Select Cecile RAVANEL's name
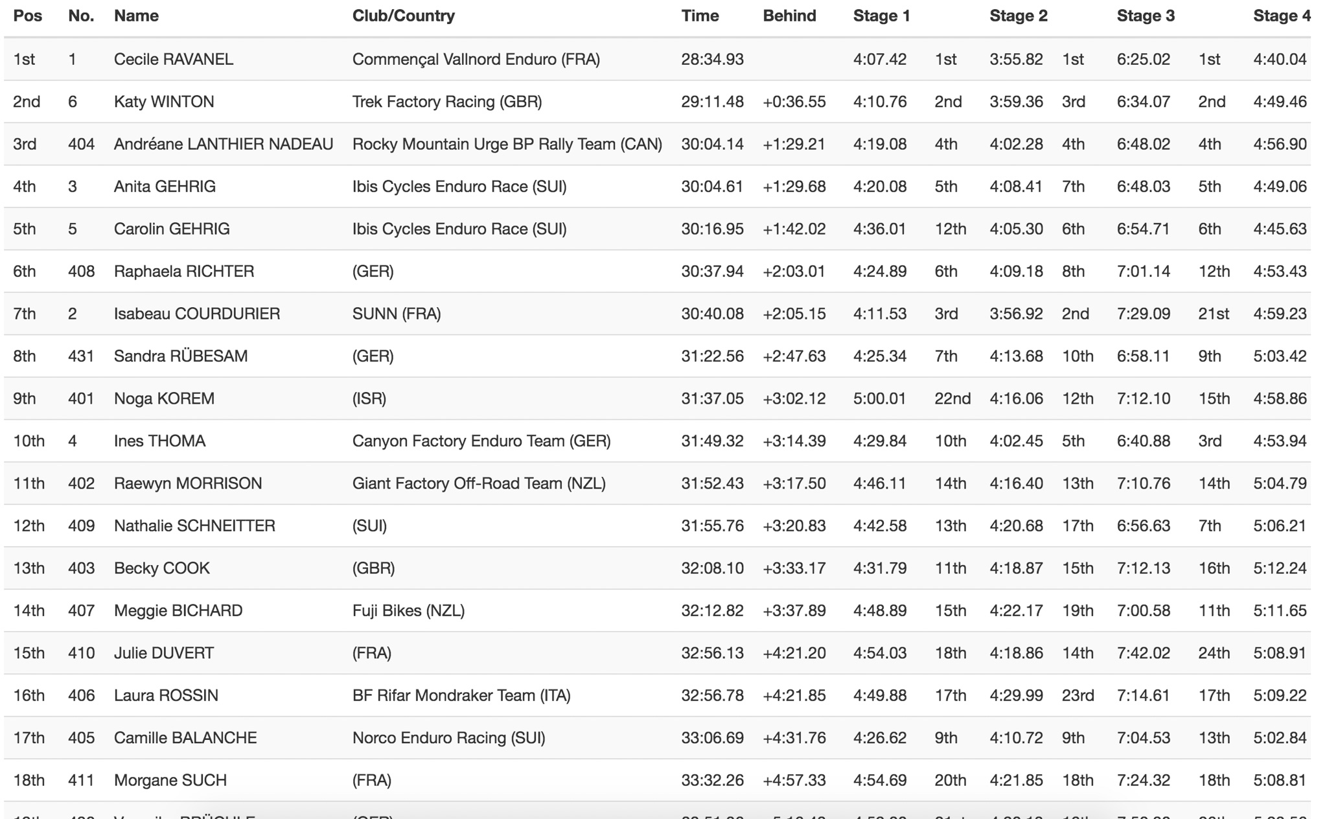This screenshot has width=1327, height=819. point(174,60)
